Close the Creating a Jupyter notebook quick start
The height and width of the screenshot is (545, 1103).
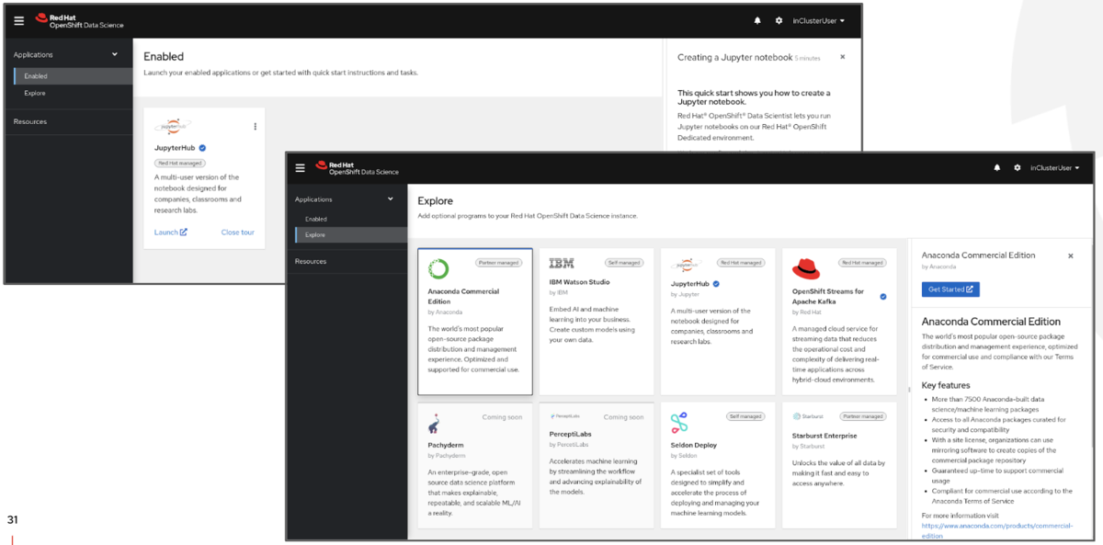point(843,57)
